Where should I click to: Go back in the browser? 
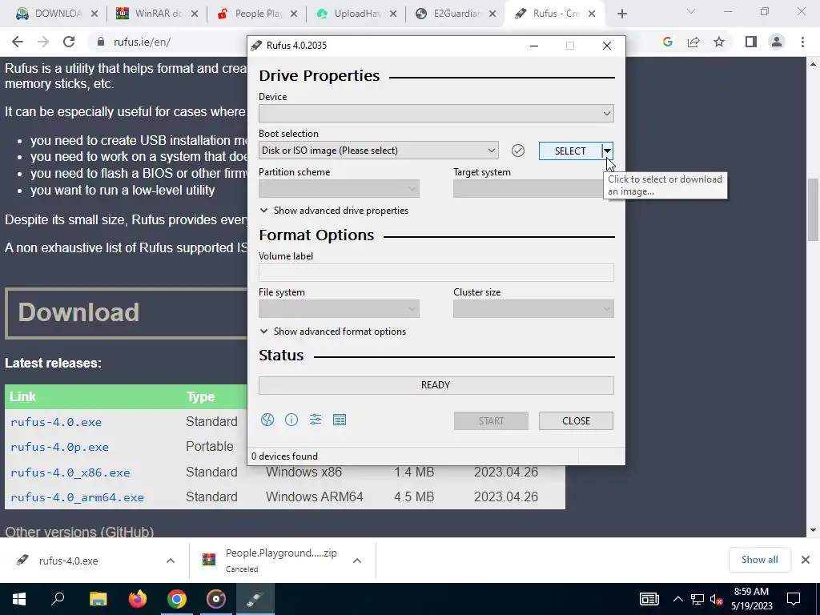(18, 42)
